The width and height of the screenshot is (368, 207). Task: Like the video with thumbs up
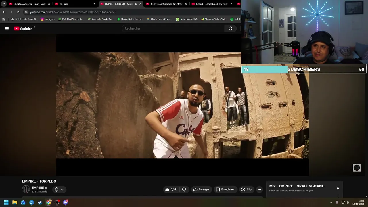click(171, 189)
